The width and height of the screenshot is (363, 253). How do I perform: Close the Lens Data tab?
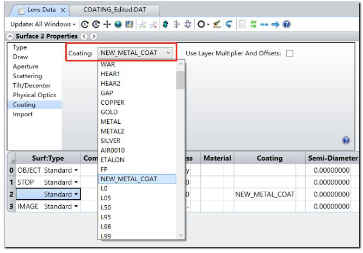[x=63, y=10]
